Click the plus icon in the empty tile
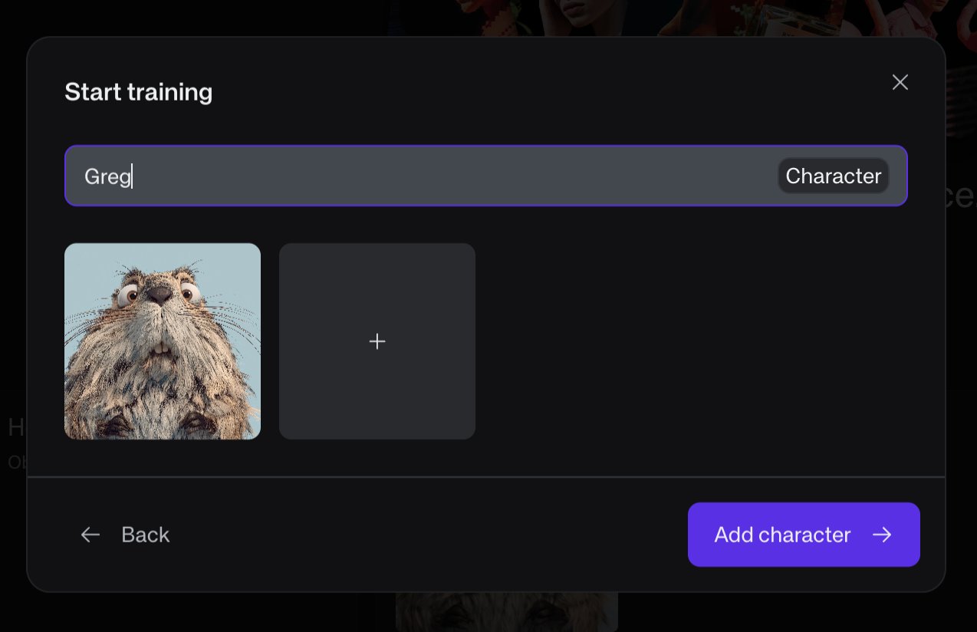Screen dimensions: 977x632 377,341
